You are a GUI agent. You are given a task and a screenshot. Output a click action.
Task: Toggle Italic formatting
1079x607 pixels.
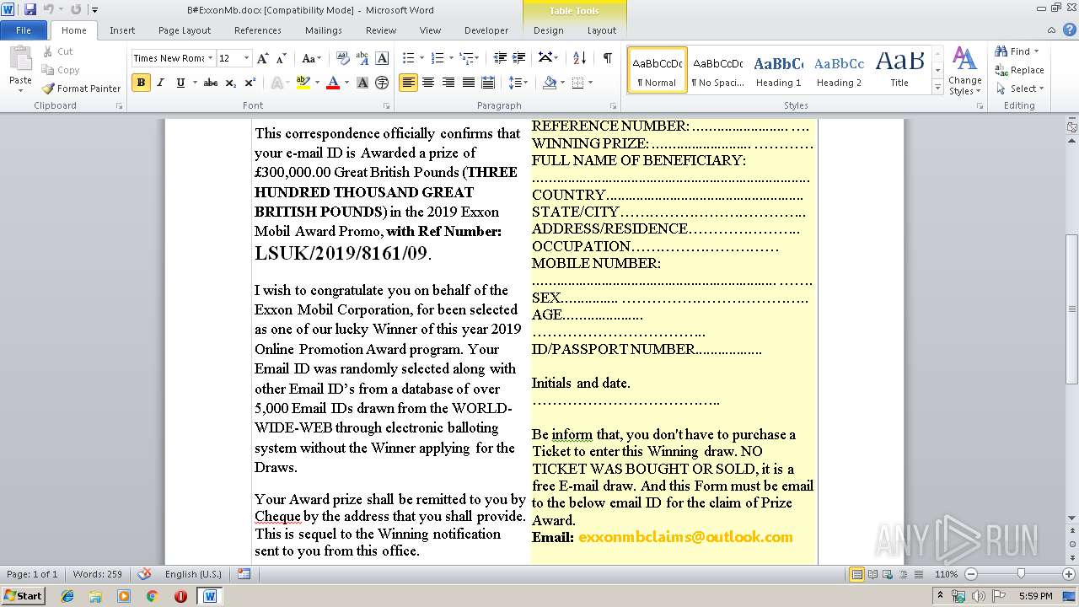pyautogui.click(x=160, y=83)
